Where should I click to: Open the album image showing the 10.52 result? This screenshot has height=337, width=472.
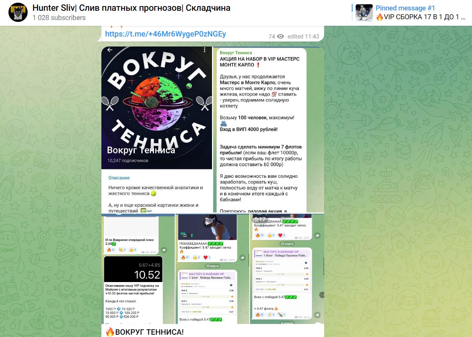tap(138, 269)
